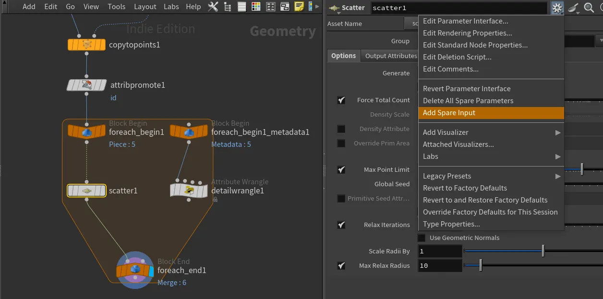The width and height of the screenshot is (603, 299).
Task: Toggle the Max Relax Radius checkbox
Action: (x=341, y=266)
